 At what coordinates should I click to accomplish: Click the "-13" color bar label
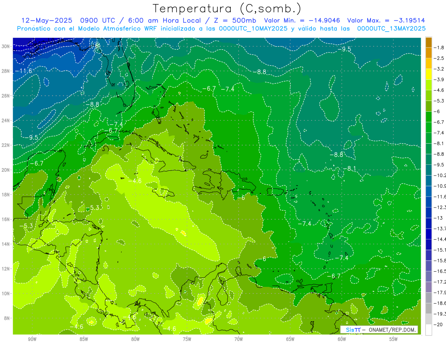coord(439,218)
